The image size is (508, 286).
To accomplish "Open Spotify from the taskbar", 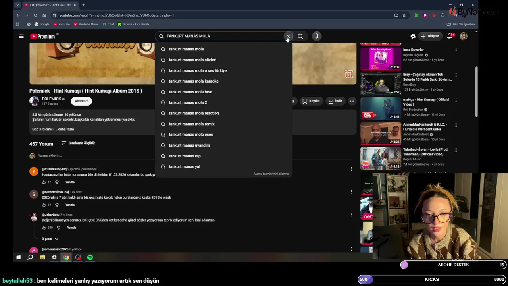I will 90,257.
